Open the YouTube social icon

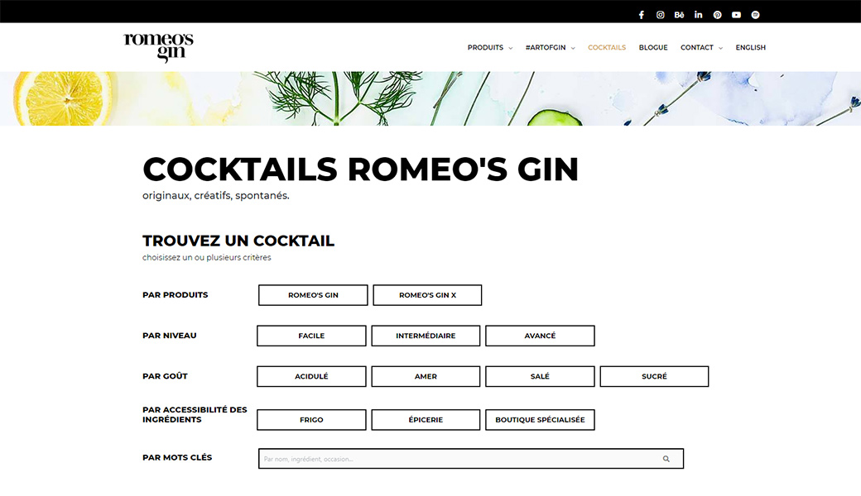(736, 15)
